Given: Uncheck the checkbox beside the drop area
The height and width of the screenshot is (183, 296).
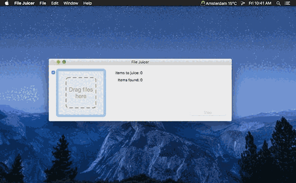Looking at the screenshot, I should point(53,72).
